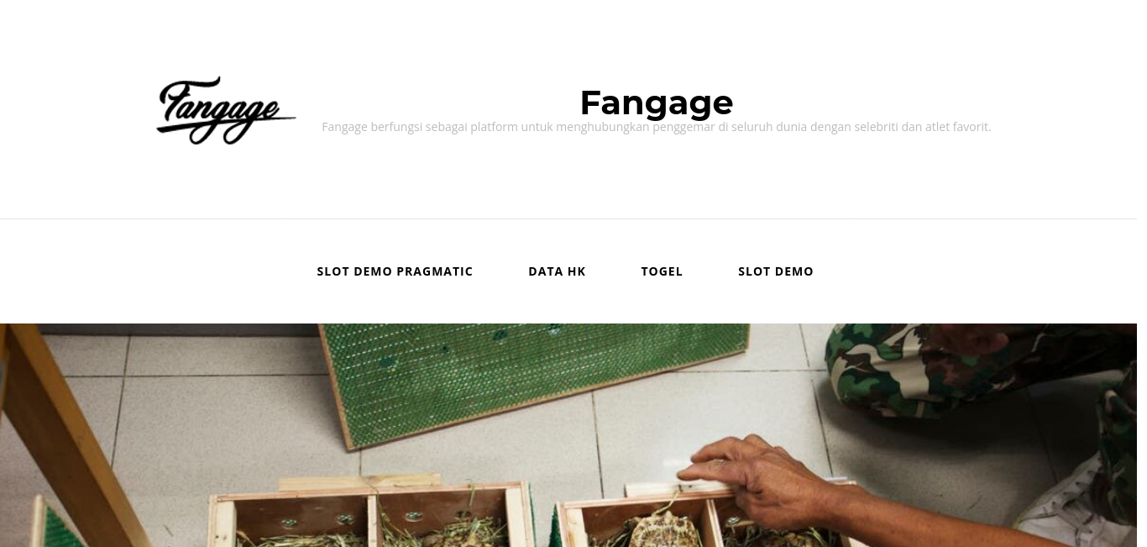Click the Fangage script logo image
The width and height of the screenshot is (1147, 547).
click(x=226, y=110)
